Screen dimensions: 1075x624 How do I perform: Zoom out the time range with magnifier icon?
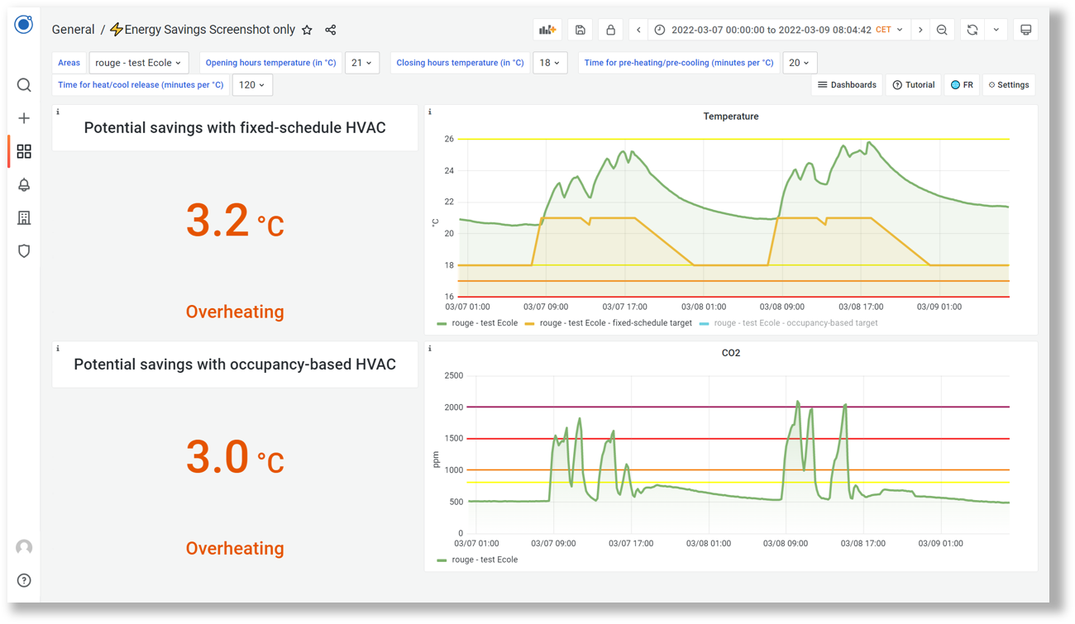coord(942,29)
